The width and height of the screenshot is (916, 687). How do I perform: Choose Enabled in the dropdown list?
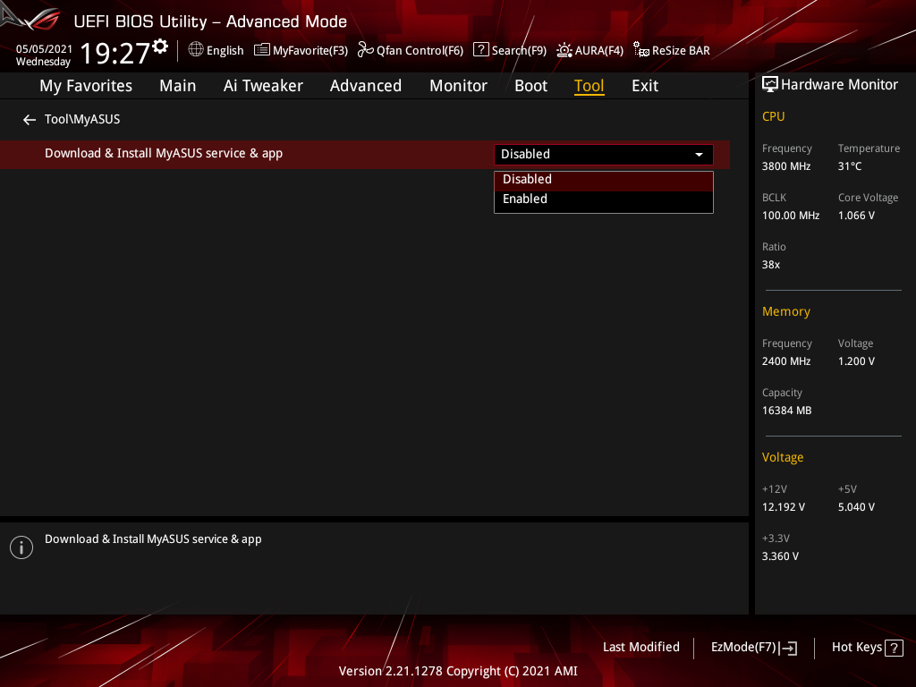click(604, 199)
